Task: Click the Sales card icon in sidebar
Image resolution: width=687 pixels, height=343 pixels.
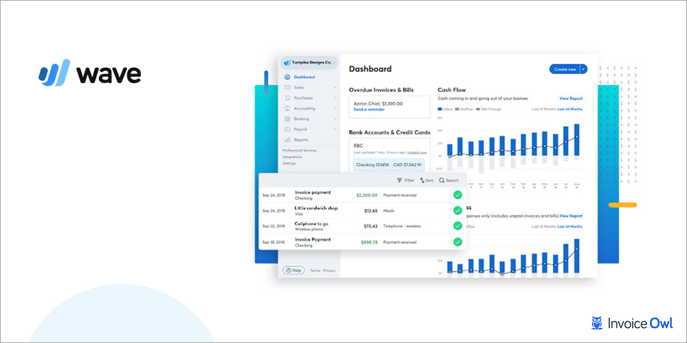Action: (287, 88)
